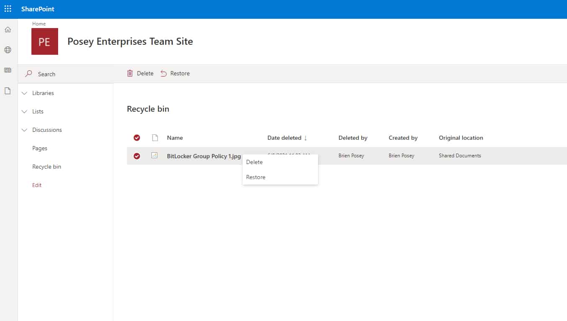The height and width of the screenshot is (321, 567).
Task: Follow the Home breadcrumb link
Action: click(x=39, y=24)
